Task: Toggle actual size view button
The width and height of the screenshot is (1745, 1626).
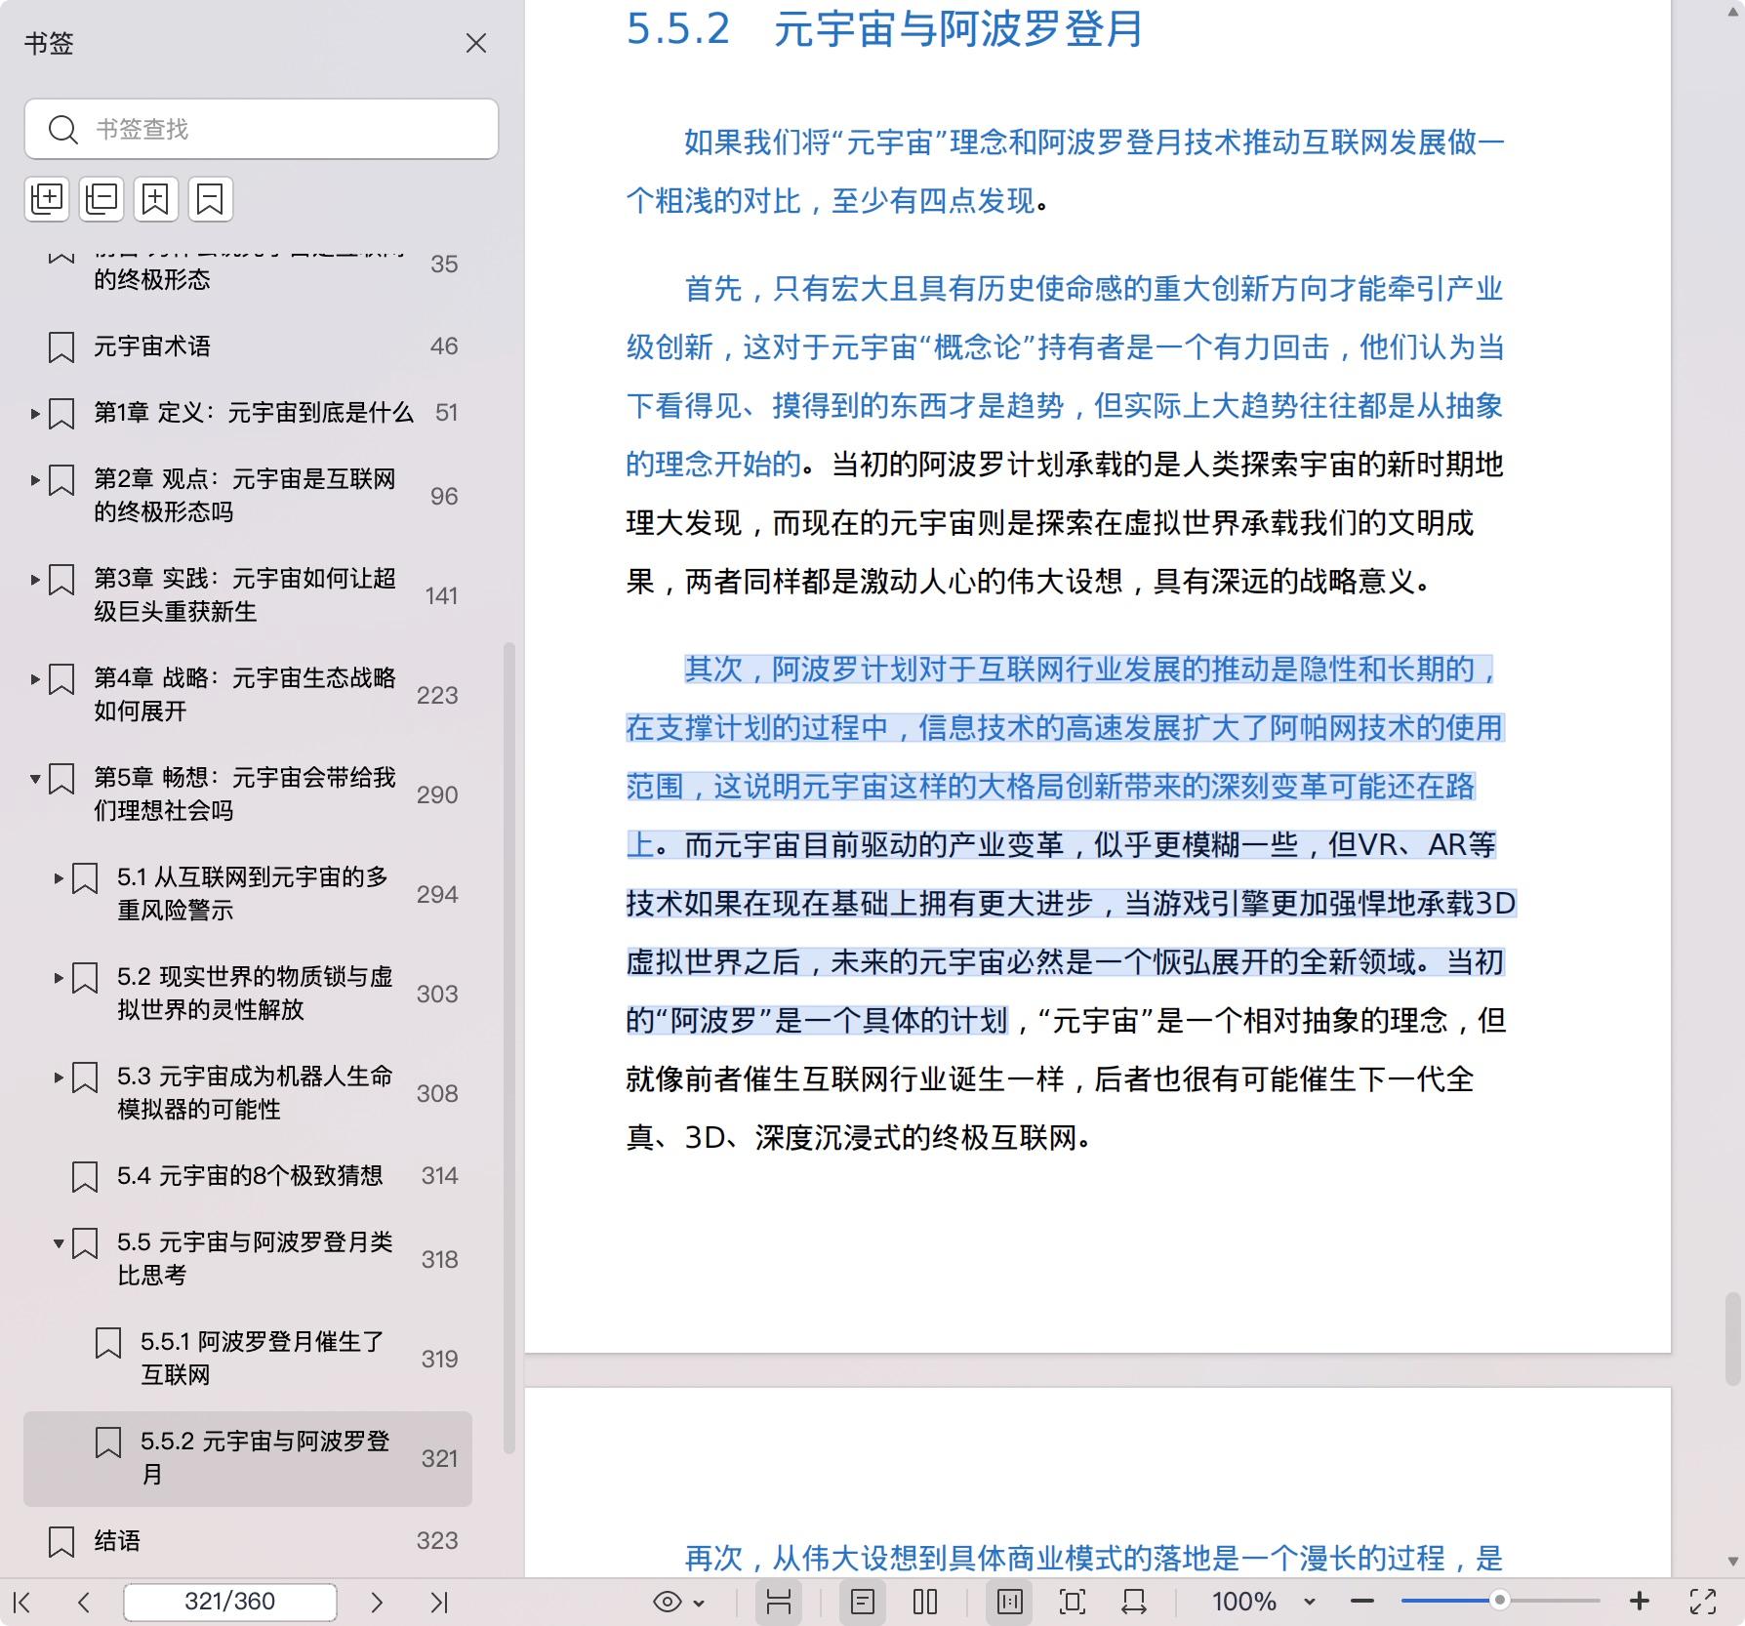Action: click(x=1010, y=1602)
